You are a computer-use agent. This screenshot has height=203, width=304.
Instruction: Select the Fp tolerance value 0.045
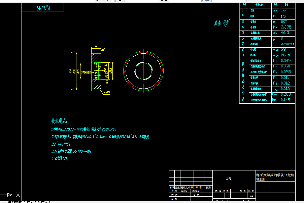[x=286, y=61]
